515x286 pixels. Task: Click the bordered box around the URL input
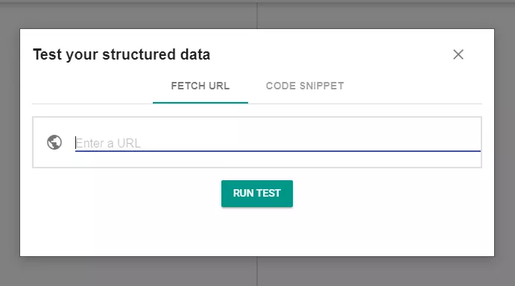pos(257,142)
